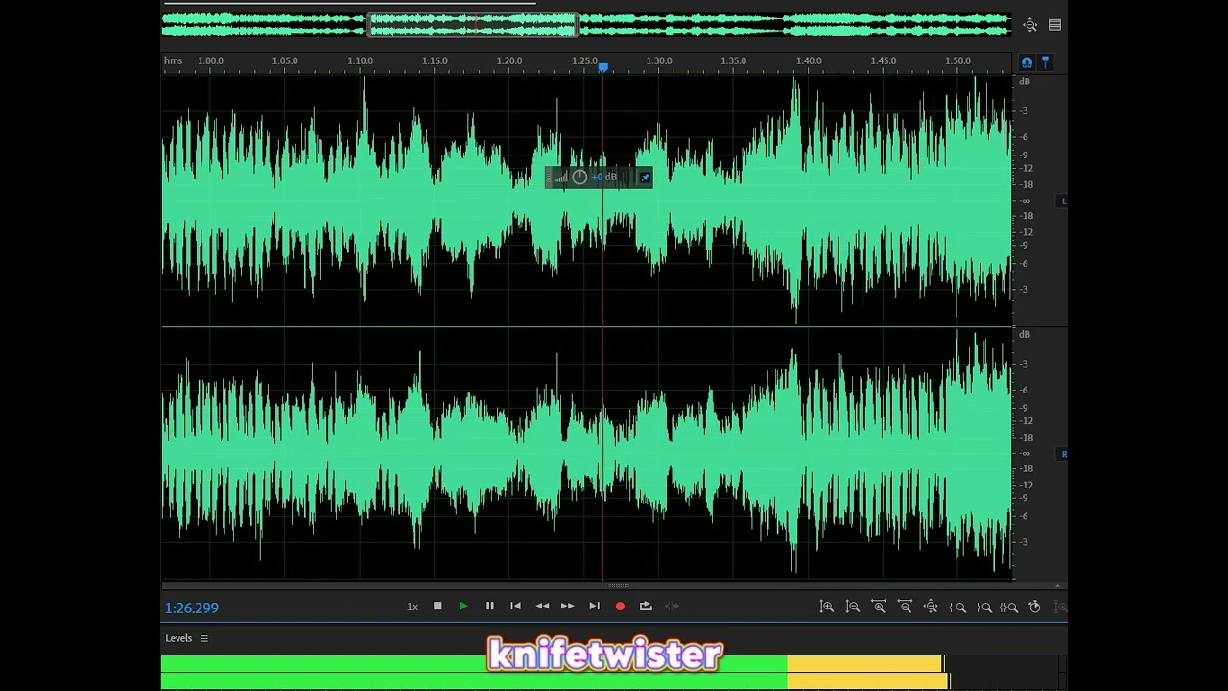The height and width of the screenshot is (691, 1228).
Task: Move playhead to next marker
Action: pyautogui.click(x=594, y=607)
